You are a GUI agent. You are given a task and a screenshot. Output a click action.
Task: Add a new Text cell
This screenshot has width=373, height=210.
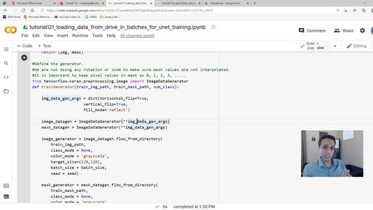tap(44, 46)
